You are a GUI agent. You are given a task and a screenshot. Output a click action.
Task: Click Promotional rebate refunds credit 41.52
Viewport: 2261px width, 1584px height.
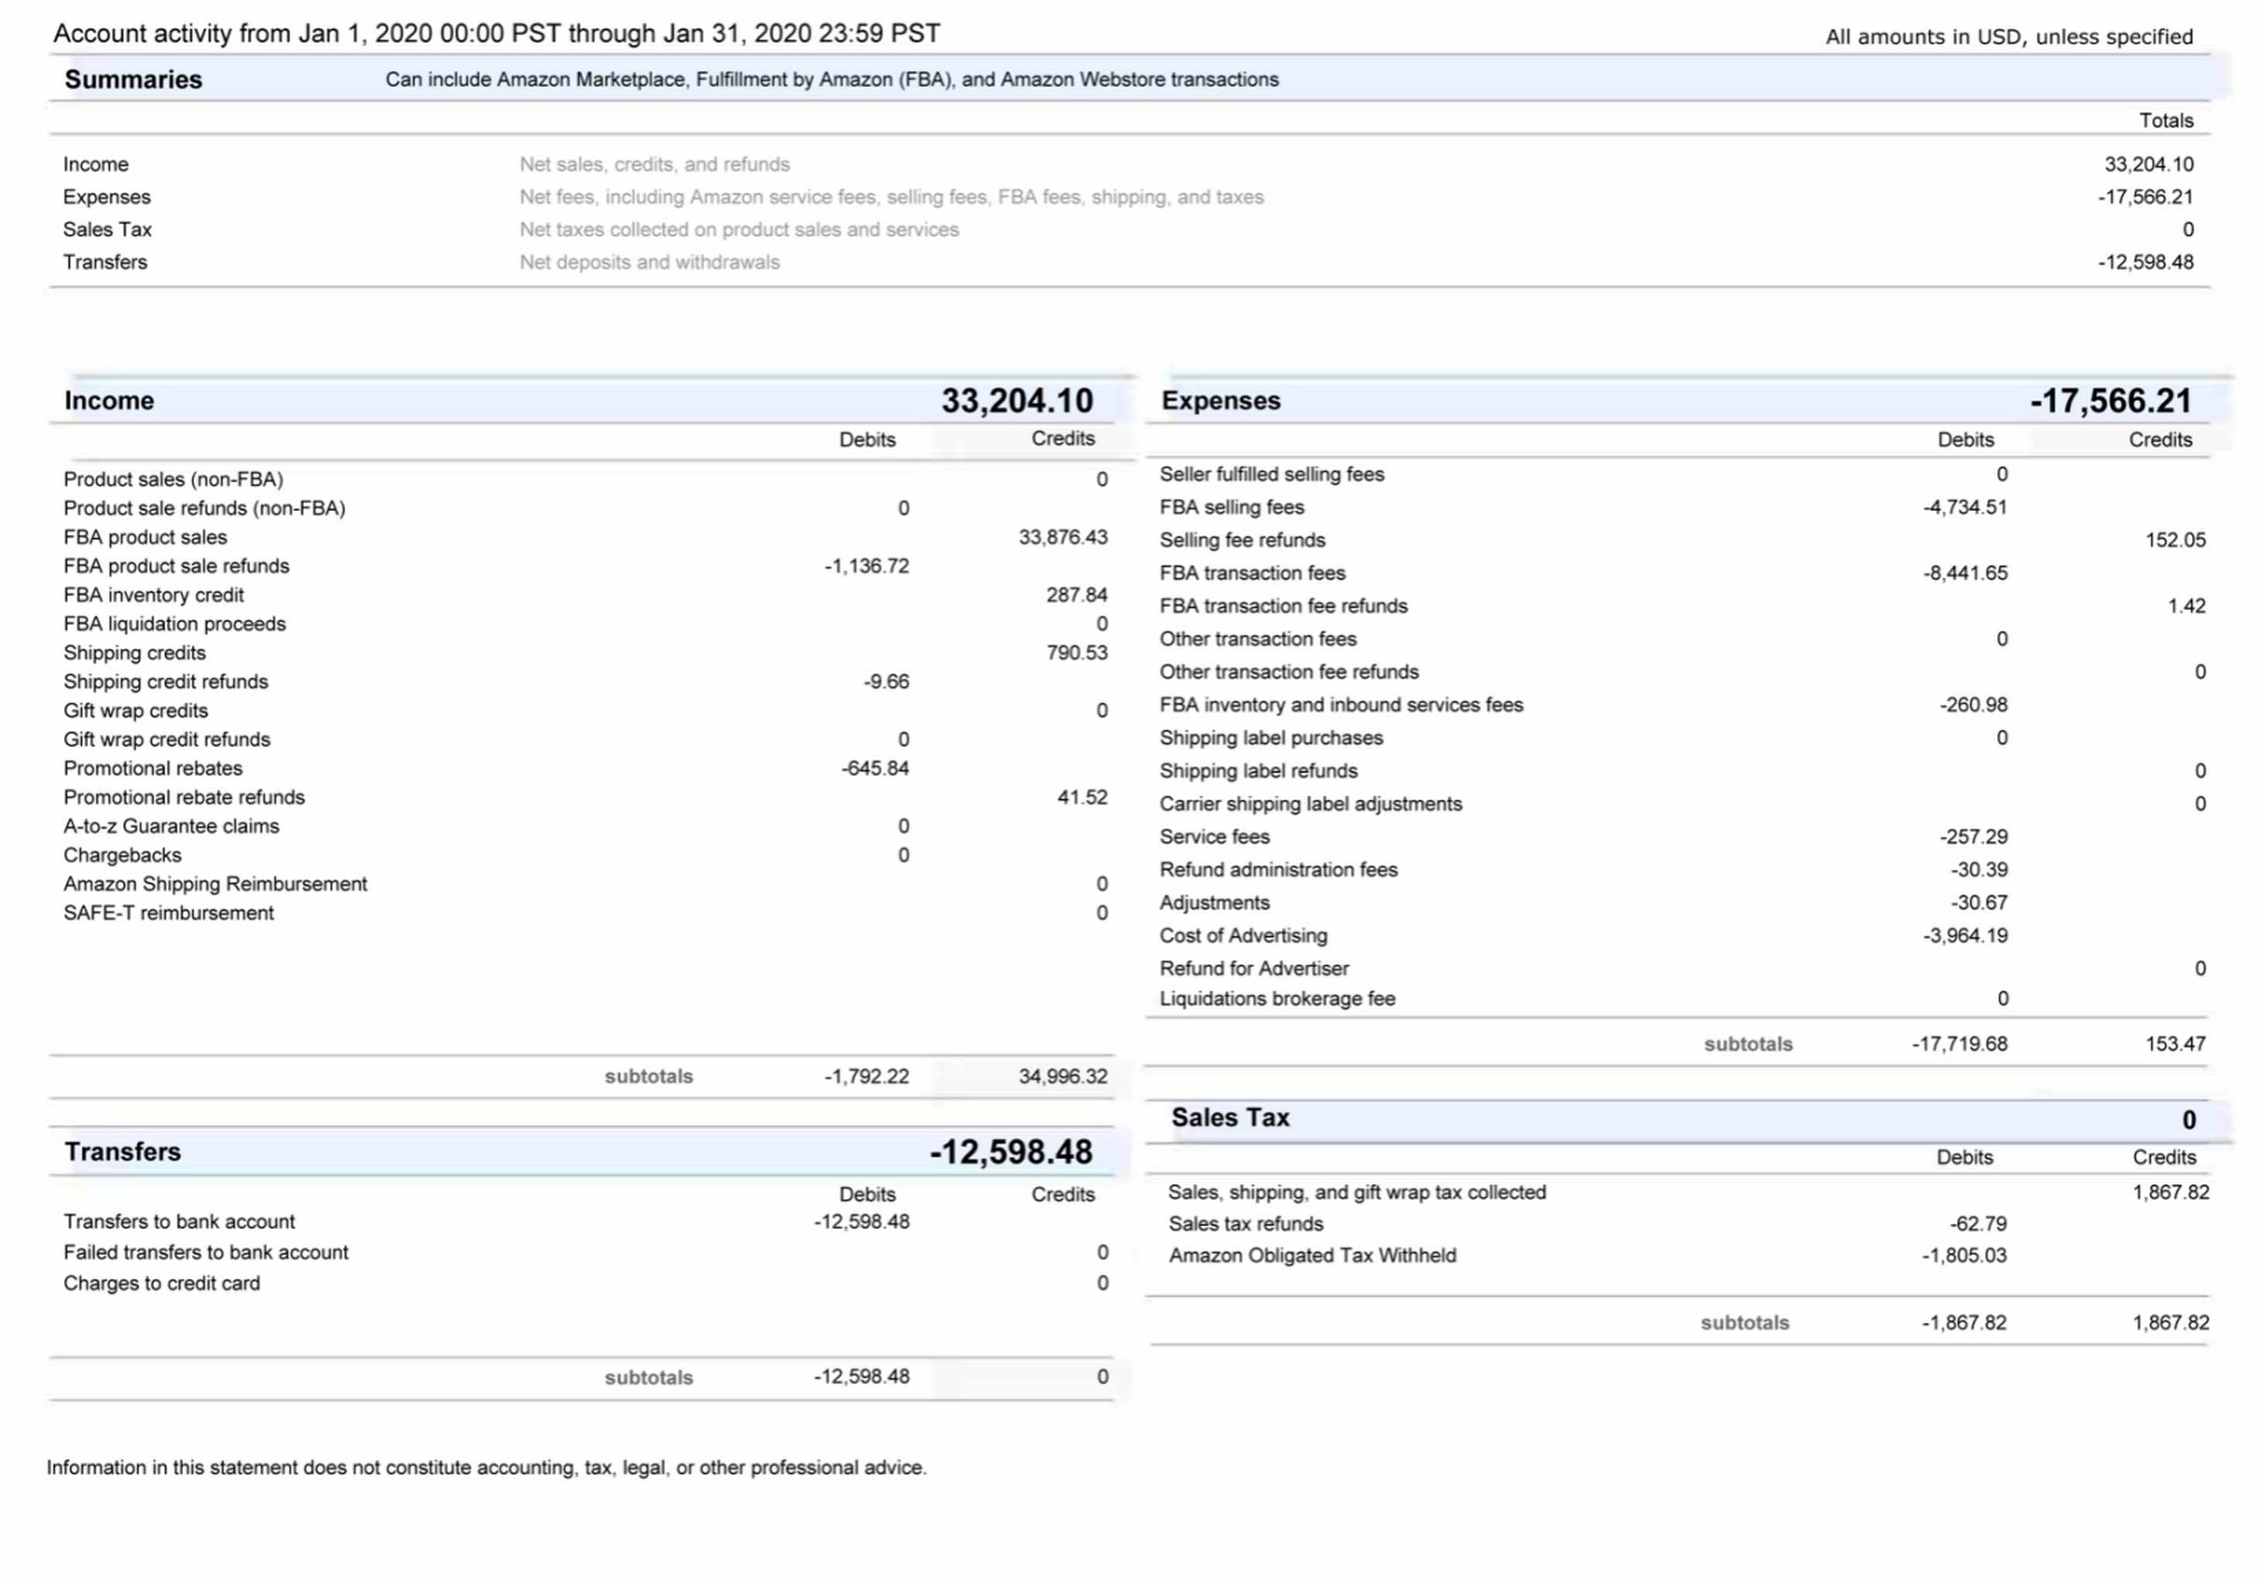(x=1082, y=797)
